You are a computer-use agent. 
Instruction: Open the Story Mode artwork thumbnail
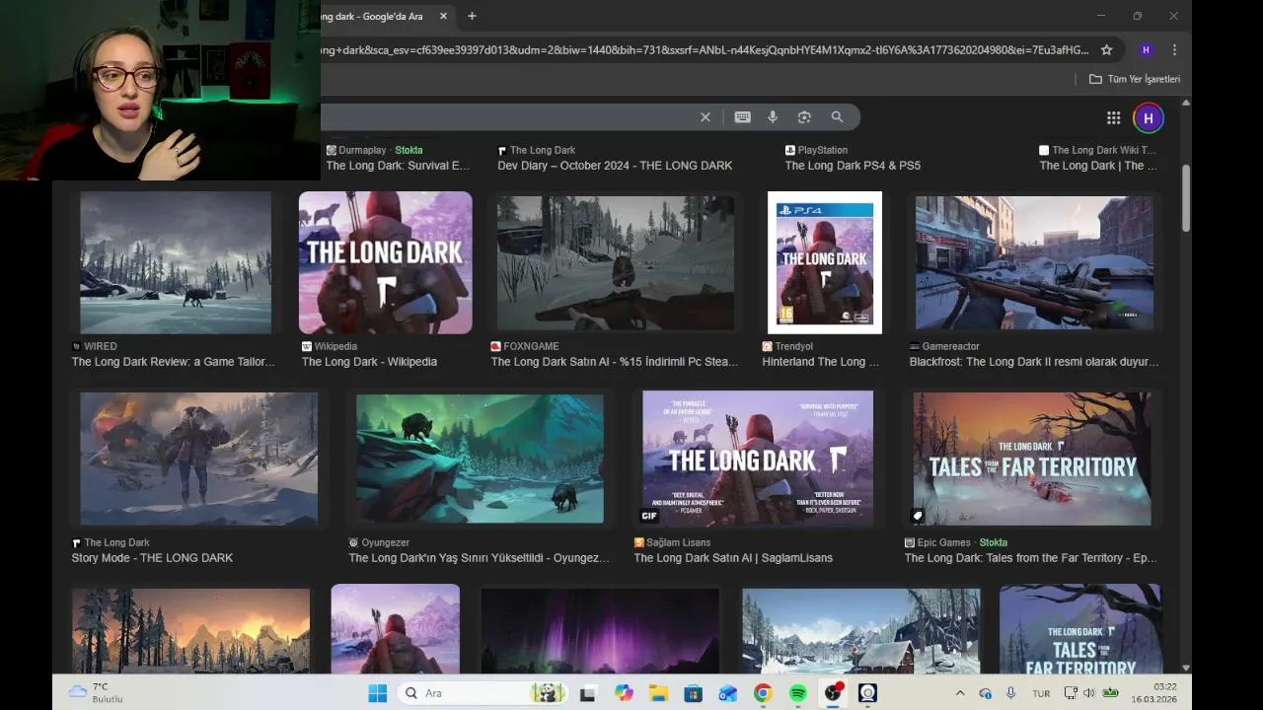pyautogui.click(x=199, y=459)
